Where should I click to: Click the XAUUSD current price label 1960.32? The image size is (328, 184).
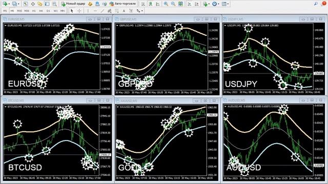click(x=212, y=115)
